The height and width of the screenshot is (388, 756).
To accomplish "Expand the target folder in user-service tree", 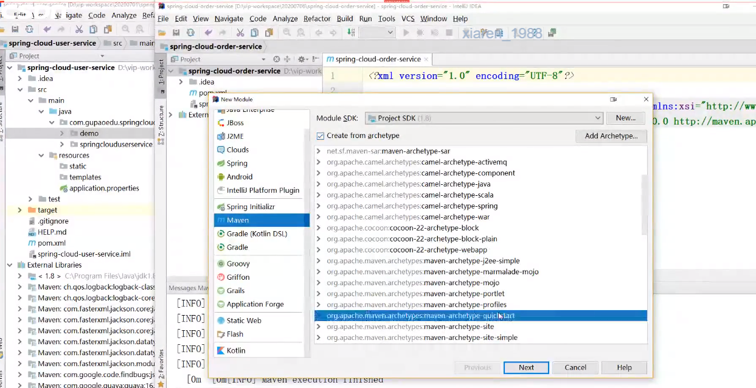I will coord(19,210).
